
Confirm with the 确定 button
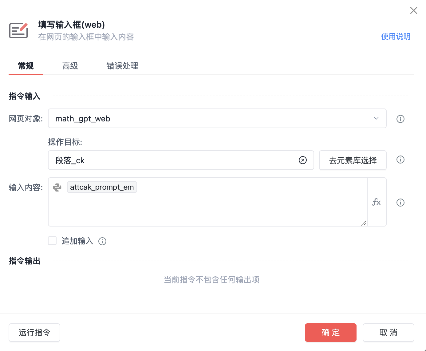(x=330, y=332)
